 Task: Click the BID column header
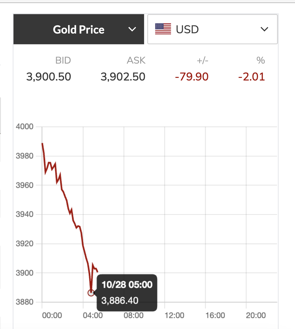[x=63, y=61]
